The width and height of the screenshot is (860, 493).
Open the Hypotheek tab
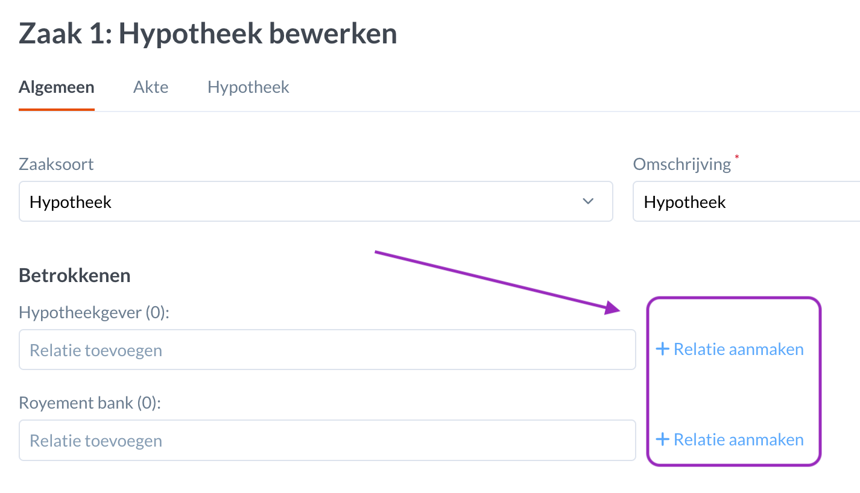(x=248, y=87)
